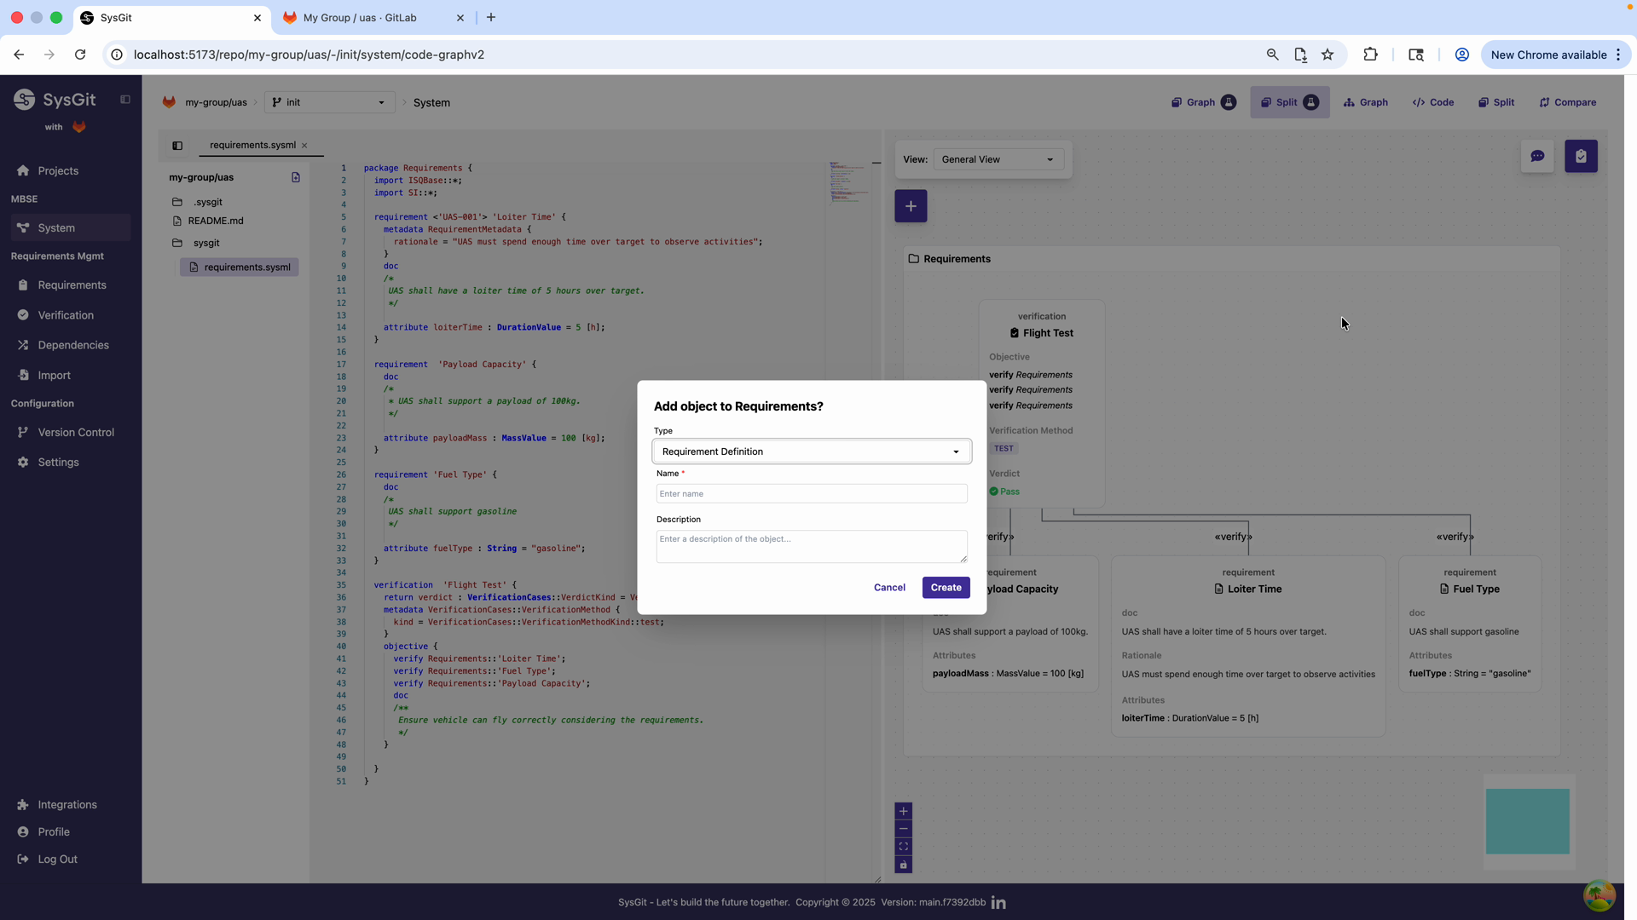Toggle the left navigation sidebar collapse control
The image size is (1637, 920).
point(125,100)
